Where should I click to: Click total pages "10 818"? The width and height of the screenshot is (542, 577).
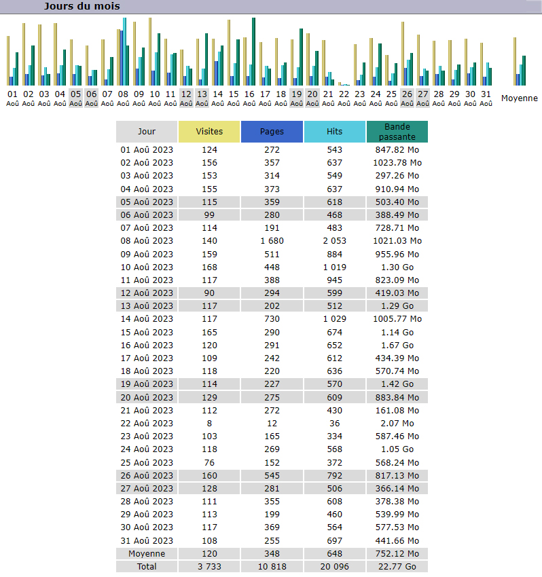(272, 566)
